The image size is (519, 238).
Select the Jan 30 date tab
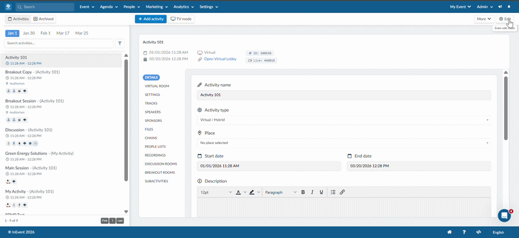click(29, 33)
